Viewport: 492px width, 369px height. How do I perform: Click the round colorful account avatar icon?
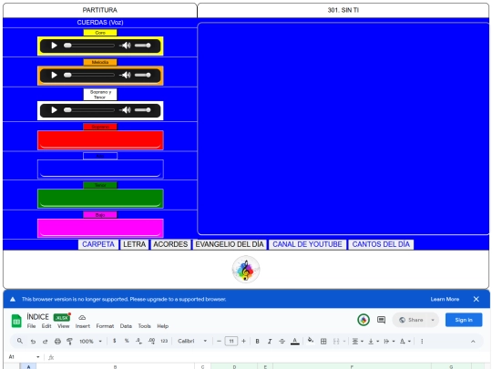point(364,320)
